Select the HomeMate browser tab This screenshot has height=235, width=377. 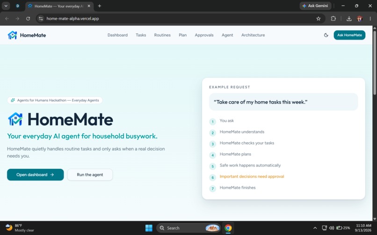tap(59, 6)
